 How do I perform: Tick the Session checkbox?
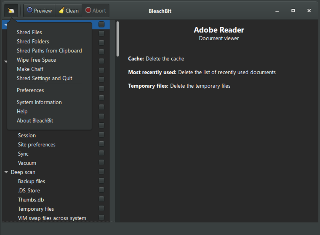click(x=102, y=135)
